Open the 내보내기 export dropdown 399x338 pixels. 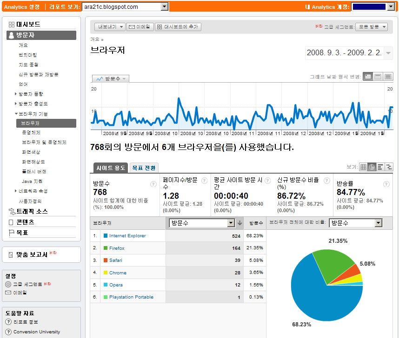(x=110, y=26)
